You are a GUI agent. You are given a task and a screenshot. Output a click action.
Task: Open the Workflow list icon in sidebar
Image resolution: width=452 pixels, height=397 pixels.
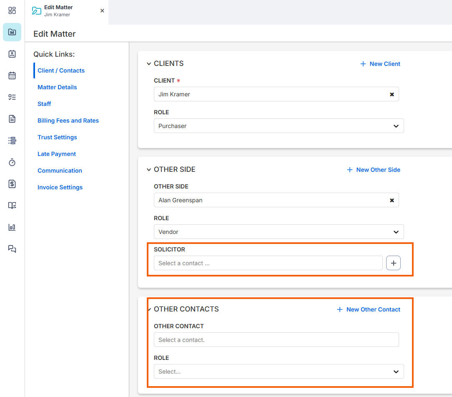(12, 141)
